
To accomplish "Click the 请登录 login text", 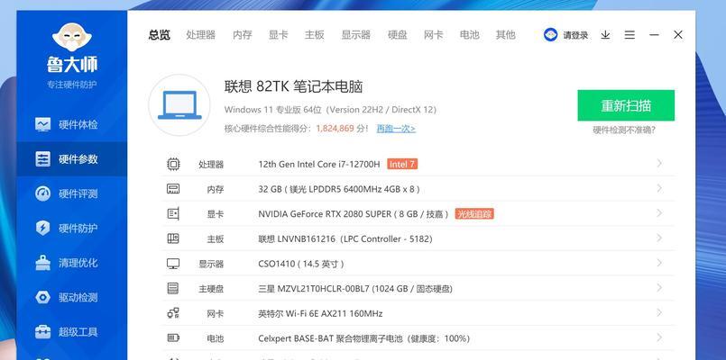I will 575,35.
